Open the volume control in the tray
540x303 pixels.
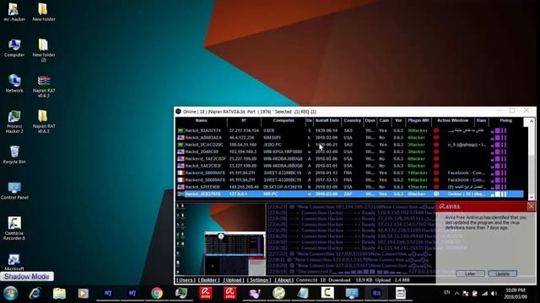coord(494,294)
